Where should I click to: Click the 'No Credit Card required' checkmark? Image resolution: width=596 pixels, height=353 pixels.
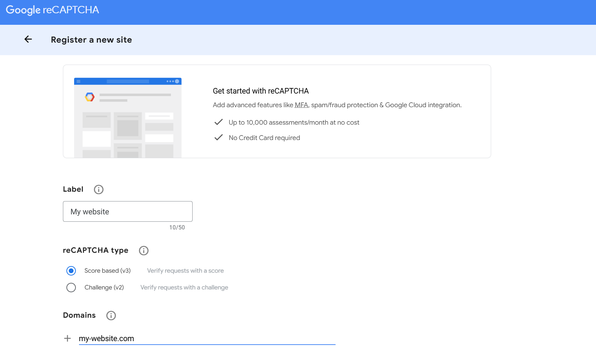click(218, 137)
